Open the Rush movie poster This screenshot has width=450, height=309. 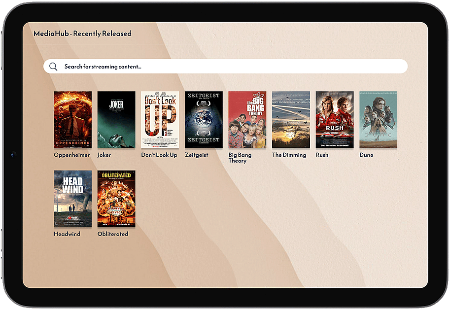click(335, 120)
